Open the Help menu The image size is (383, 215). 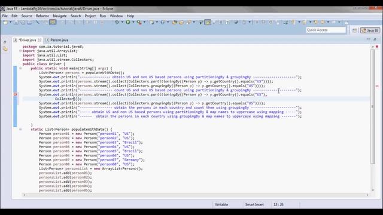[130, 16]
